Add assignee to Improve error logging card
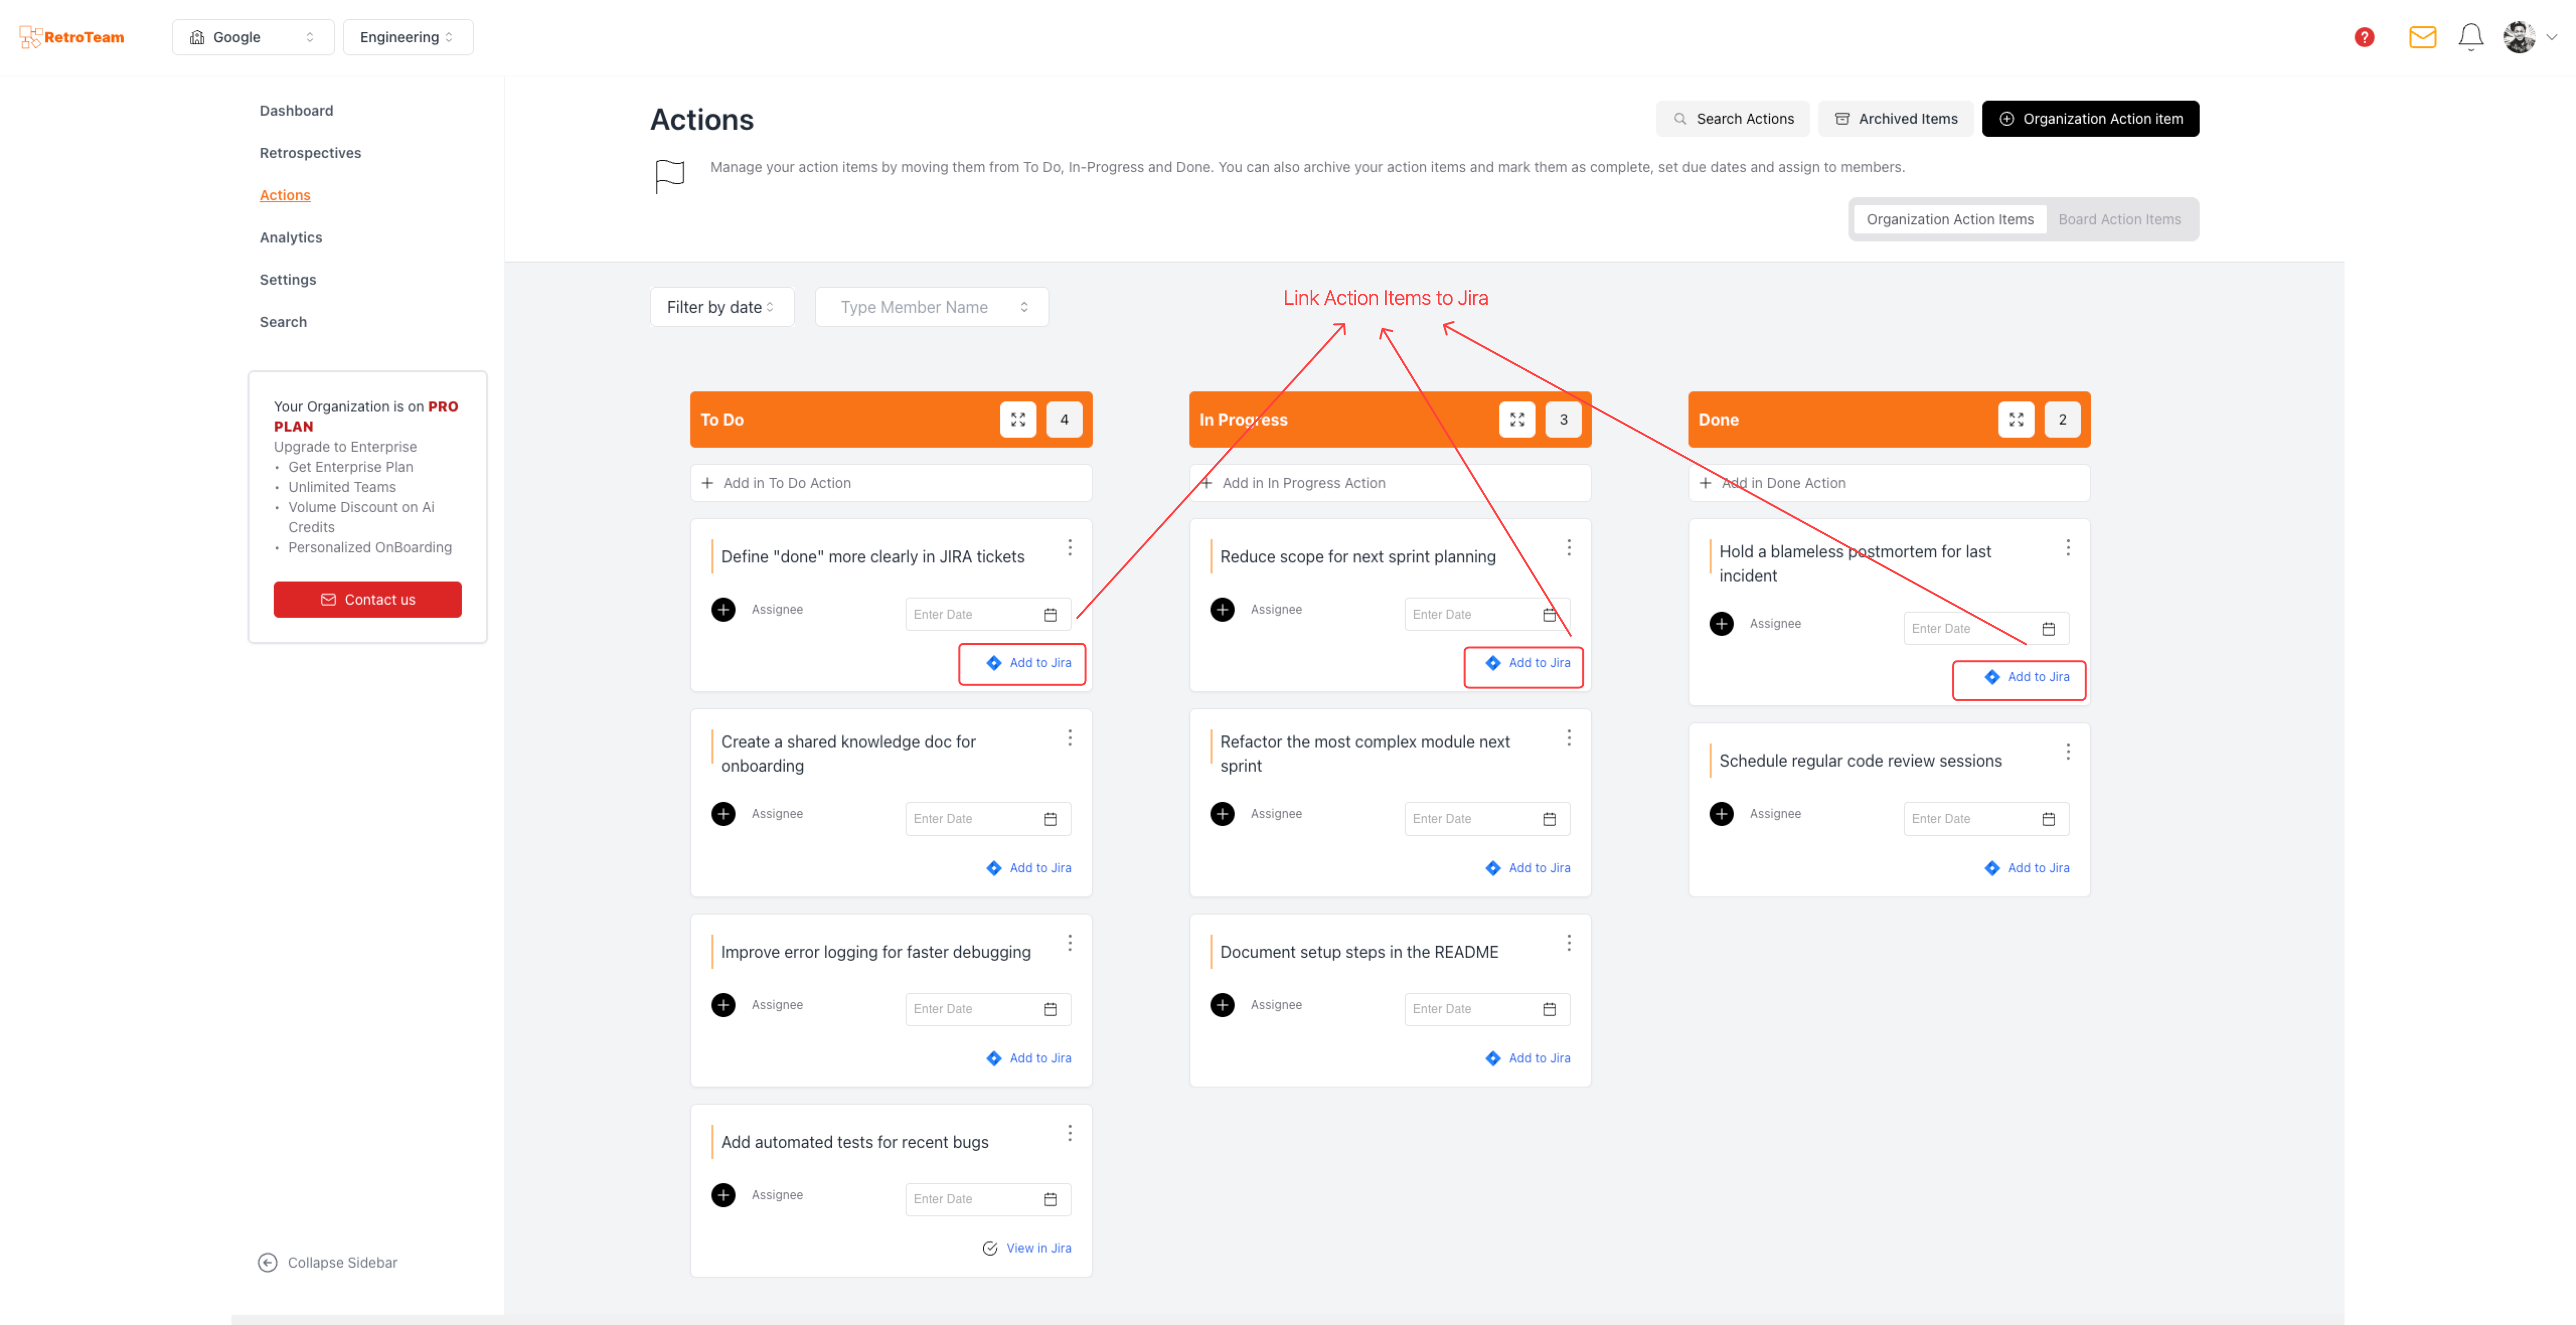Image resolution: width=2576 pixels, height=1325 pixels. click(723, 1005)
